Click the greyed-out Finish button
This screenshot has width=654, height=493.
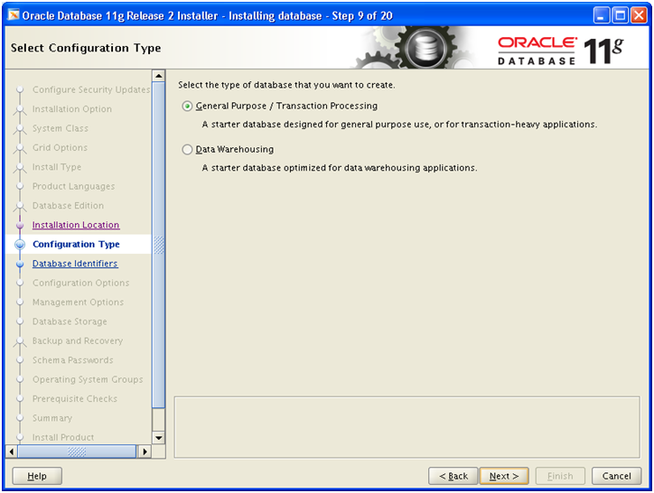[560, 476]
